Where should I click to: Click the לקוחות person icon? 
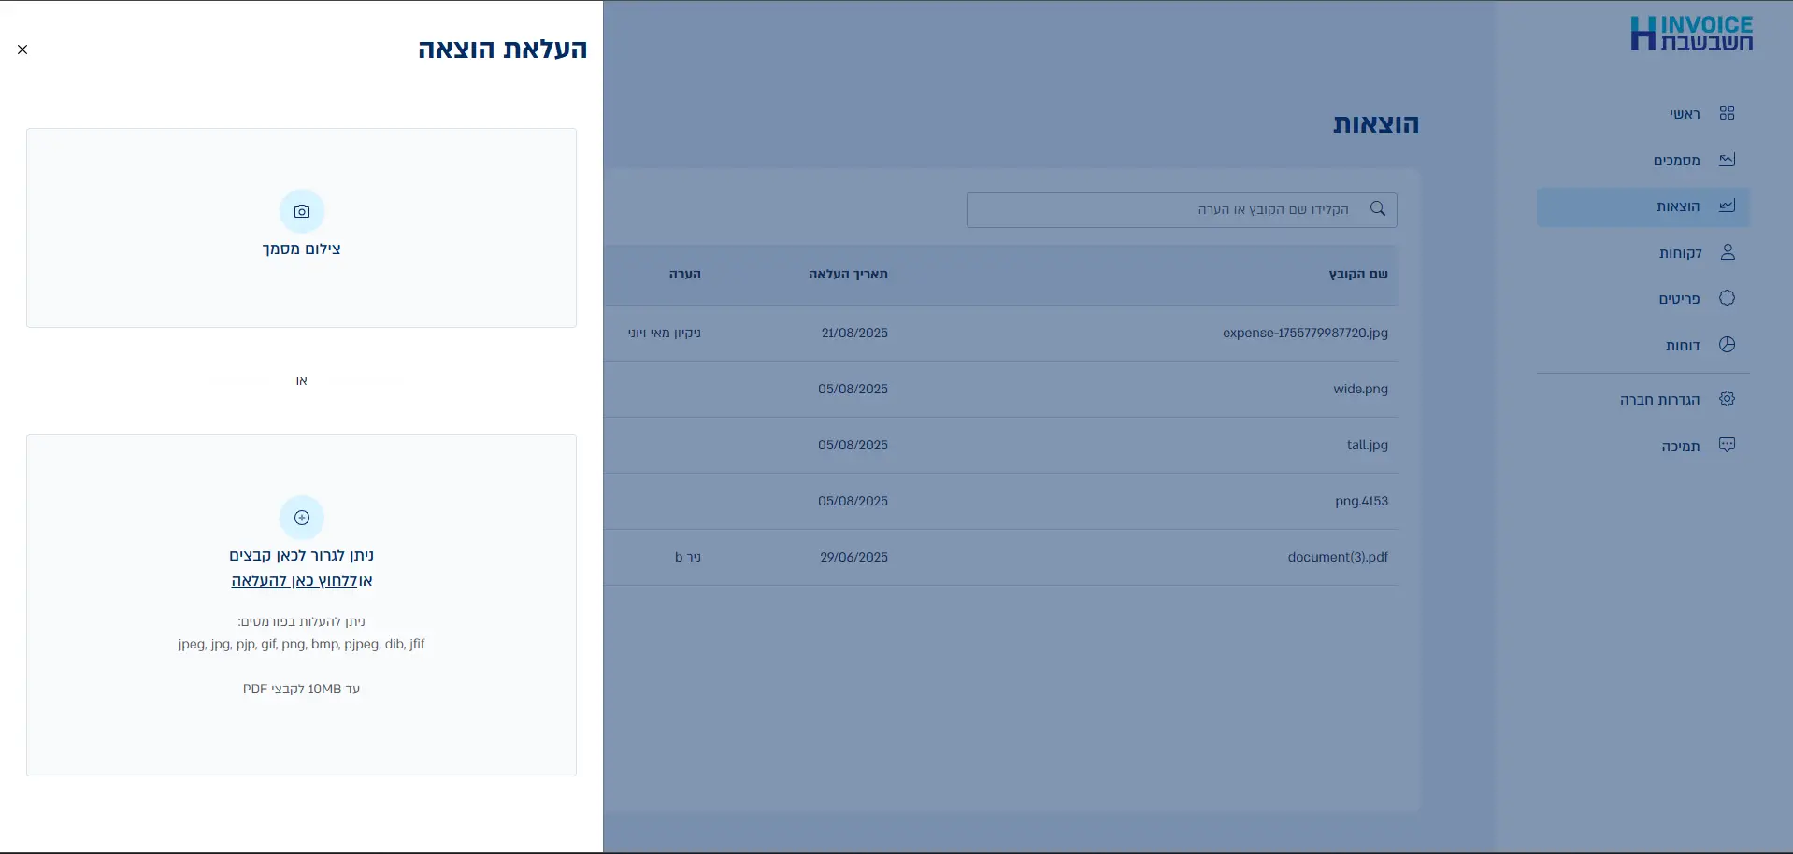[x=1727, y=252]
